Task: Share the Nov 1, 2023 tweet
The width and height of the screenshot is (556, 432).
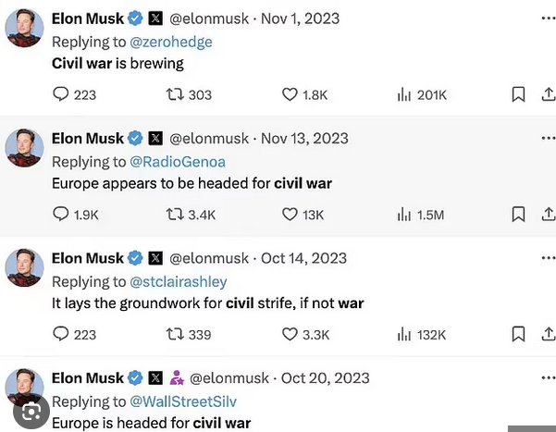Action: coord(547,94)
